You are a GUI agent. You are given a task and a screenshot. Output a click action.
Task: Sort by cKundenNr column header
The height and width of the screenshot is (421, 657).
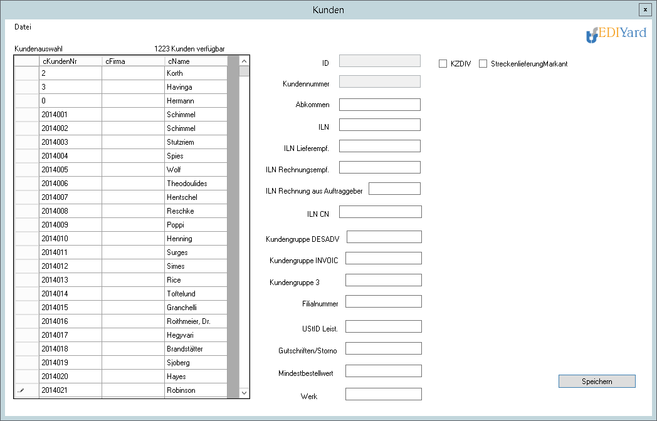[x=70, y=61]
